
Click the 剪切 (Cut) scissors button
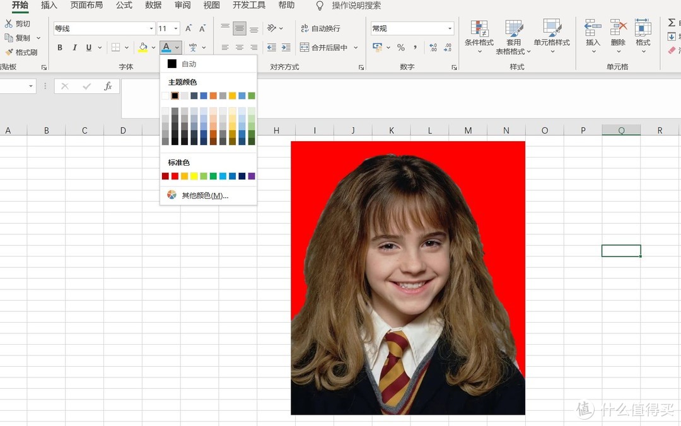(x=18, y=24)
